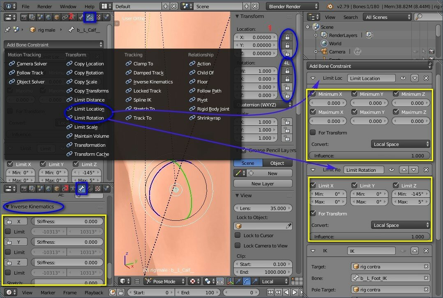Image resolution: width=443 pixels, height=298 pixels.
Task: Hide Limit Location constraint via eye icon
Action: 403,78
